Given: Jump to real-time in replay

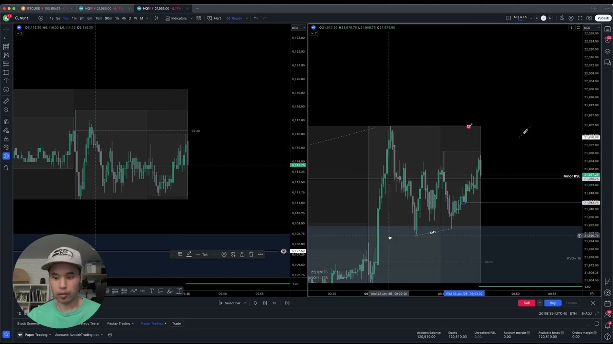Looking at the screenshot, I should click(x=287, y=303).
